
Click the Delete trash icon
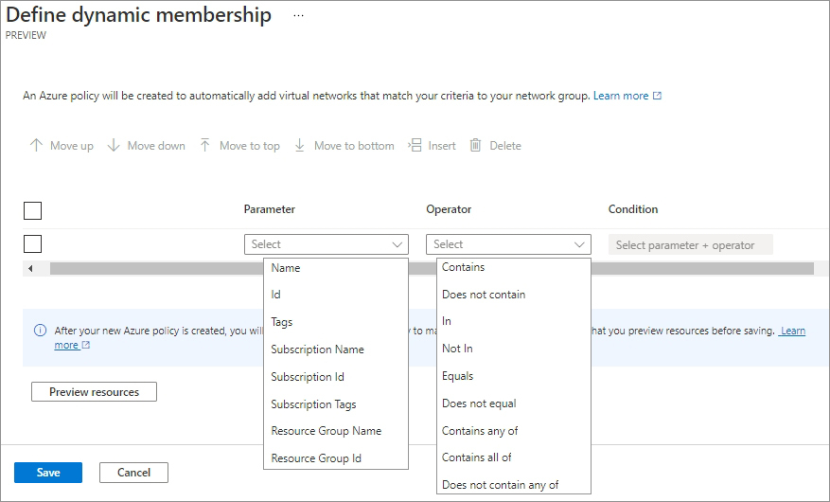476,146
